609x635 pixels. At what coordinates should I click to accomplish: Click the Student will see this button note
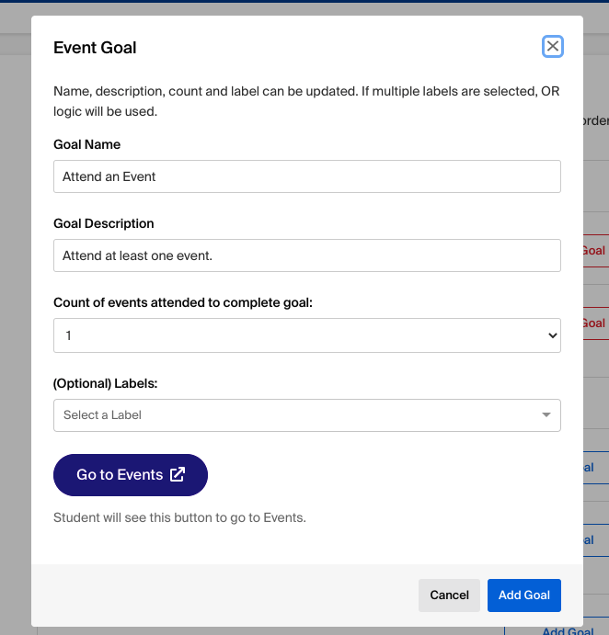pyautogui.click(x=179, y=517)
